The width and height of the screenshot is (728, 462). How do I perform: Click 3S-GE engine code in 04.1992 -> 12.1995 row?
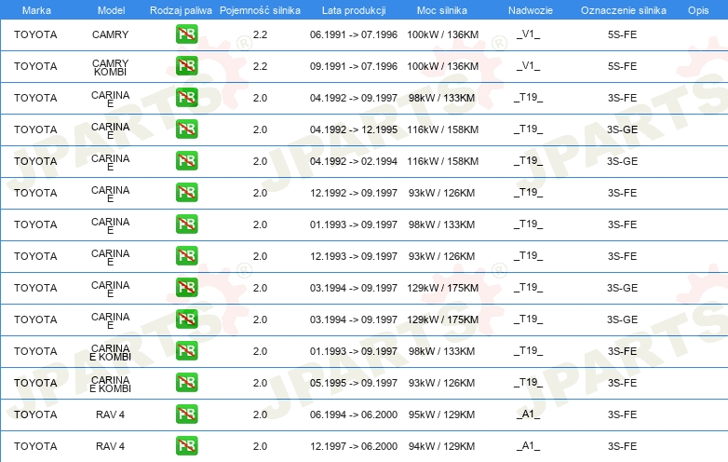622,129
